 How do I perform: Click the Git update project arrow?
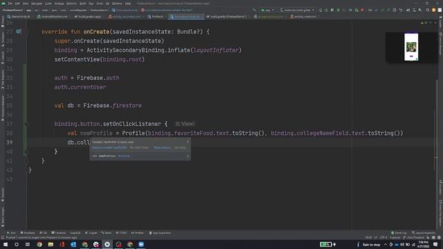click(377, 10)
